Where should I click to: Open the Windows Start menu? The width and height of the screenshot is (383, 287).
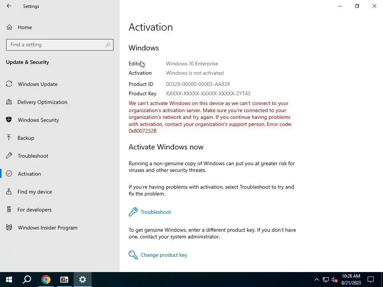9,280
